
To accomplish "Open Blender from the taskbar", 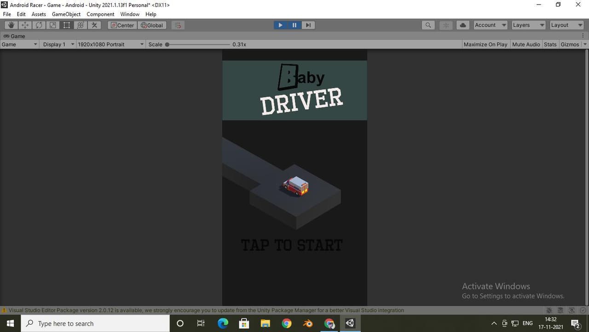I will tap(308, 323).
